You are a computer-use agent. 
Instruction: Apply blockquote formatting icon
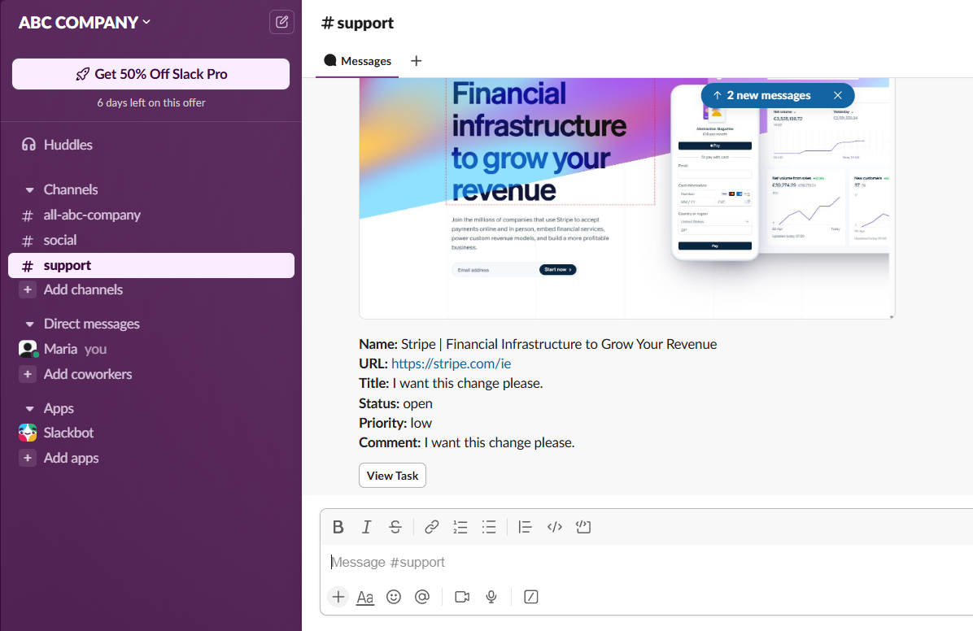pos(525,527)
